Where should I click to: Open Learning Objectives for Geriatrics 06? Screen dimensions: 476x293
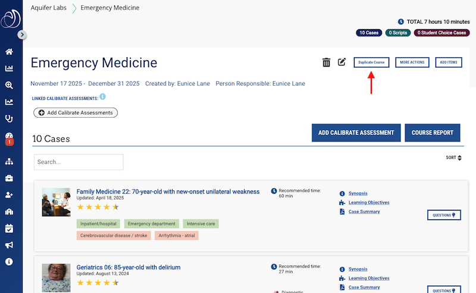[369, 278]
